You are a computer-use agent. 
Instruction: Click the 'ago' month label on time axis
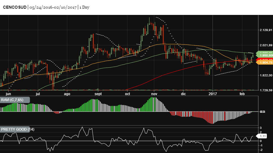tap(67, 94)
